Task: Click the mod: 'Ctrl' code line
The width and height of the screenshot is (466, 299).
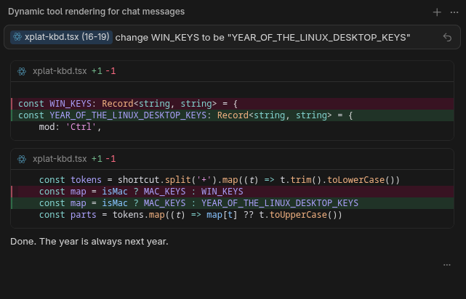Action: [232, 127]
